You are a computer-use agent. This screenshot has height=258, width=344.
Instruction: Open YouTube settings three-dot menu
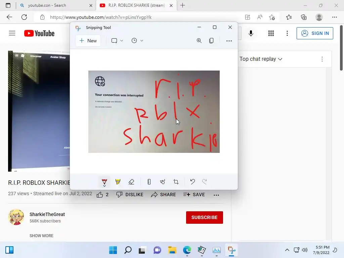coord(287,33)
